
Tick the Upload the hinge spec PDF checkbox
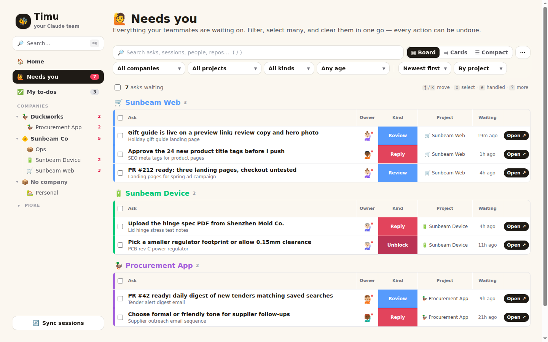tap(120, 226)
